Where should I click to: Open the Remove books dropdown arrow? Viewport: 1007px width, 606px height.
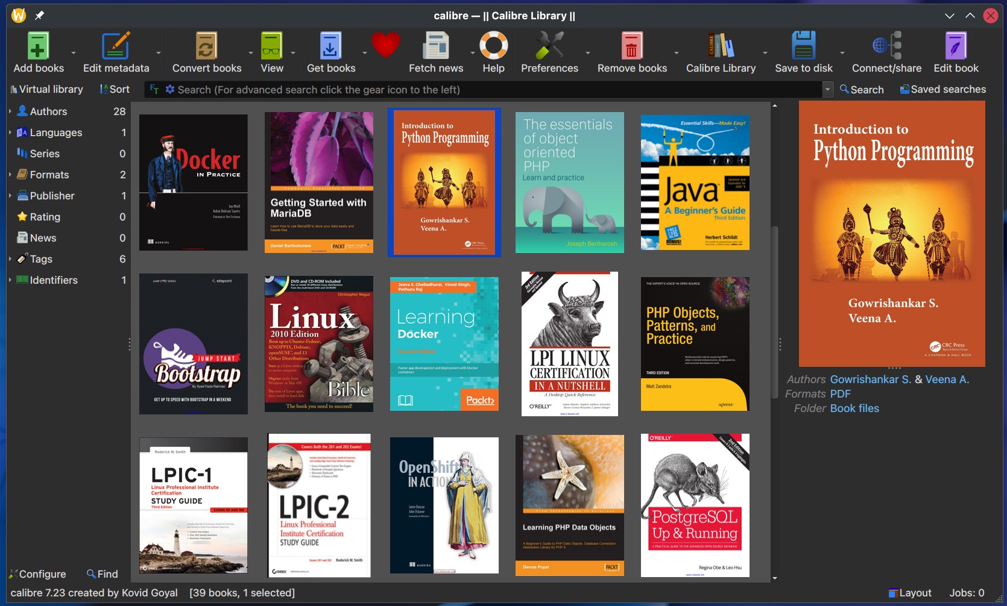677,52
